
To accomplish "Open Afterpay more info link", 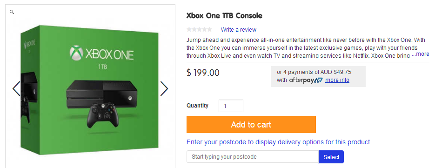I will tap(337, 80).
